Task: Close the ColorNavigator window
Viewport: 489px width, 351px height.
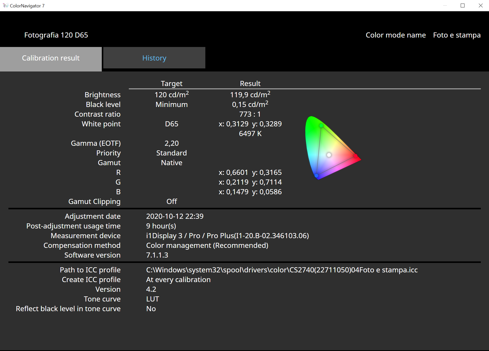Action: 480,6
